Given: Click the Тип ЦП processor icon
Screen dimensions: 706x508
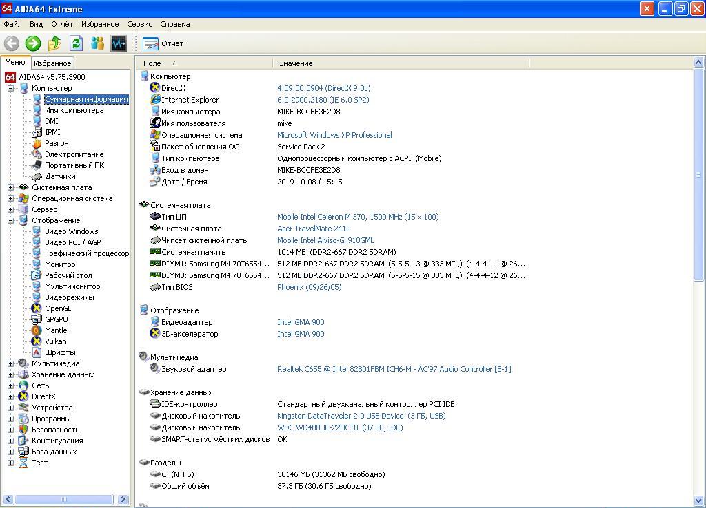Looking at the screenshot, I should click(155, 217).
